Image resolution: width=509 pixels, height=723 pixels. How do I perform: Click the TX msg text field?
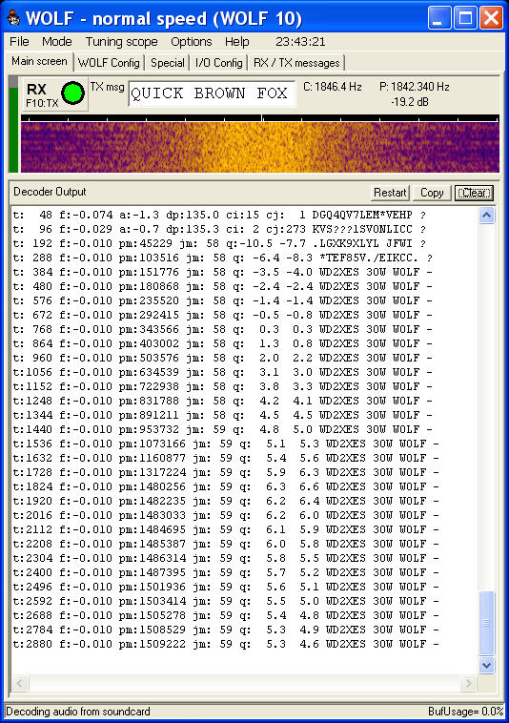click(x=212, y=93)
